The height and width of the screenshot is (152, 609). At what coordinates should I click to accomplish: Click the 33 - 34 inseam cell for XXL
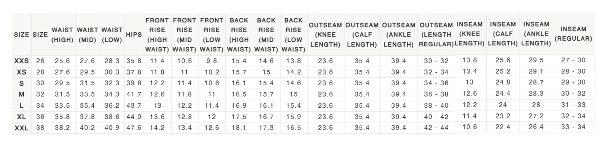(573, 127)
